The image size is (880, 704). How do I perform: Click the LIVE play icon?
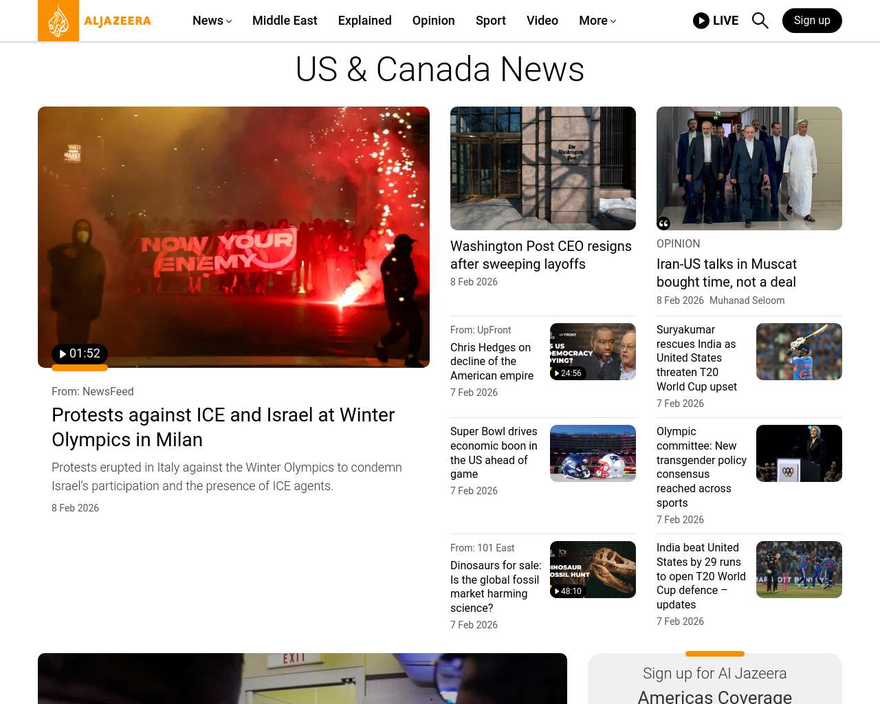pyautogui.click(x=701, y=21)
